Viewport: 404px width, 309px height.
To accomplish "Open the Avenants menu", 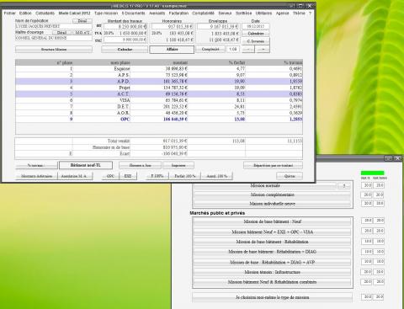I will point(157,13).
